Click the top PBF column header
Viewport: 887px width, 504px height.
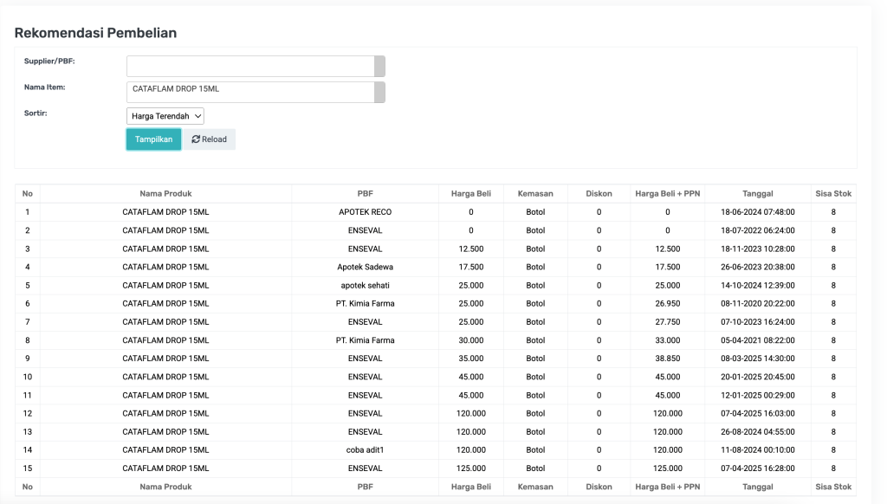[x=365, y=194]
